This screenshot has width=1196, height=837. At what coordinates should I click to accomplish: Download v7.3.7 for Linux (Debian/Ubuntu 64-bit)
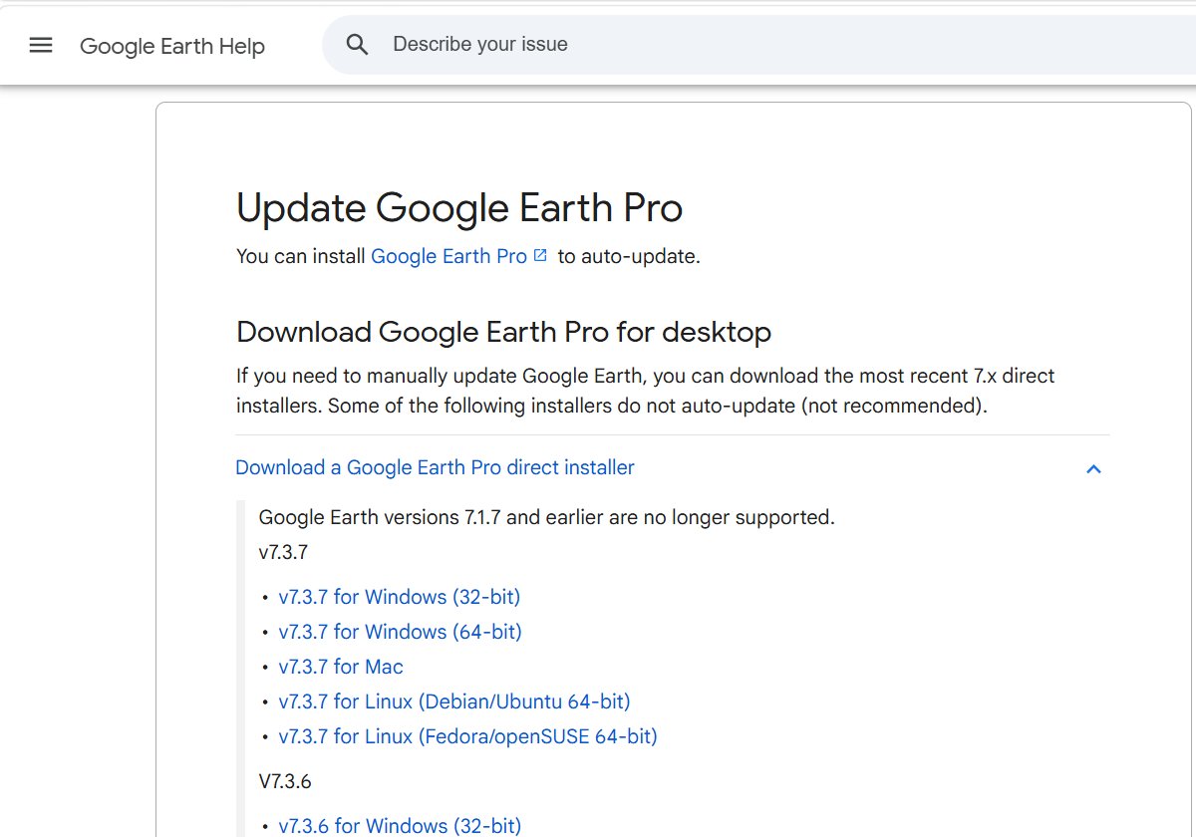click(x=454, y=701)
